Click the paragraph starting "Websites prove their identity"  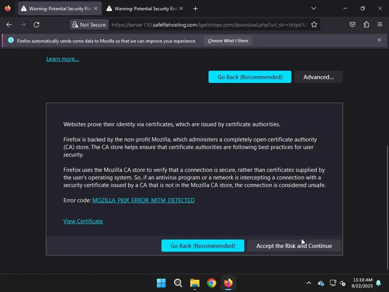tap(172, 124)
